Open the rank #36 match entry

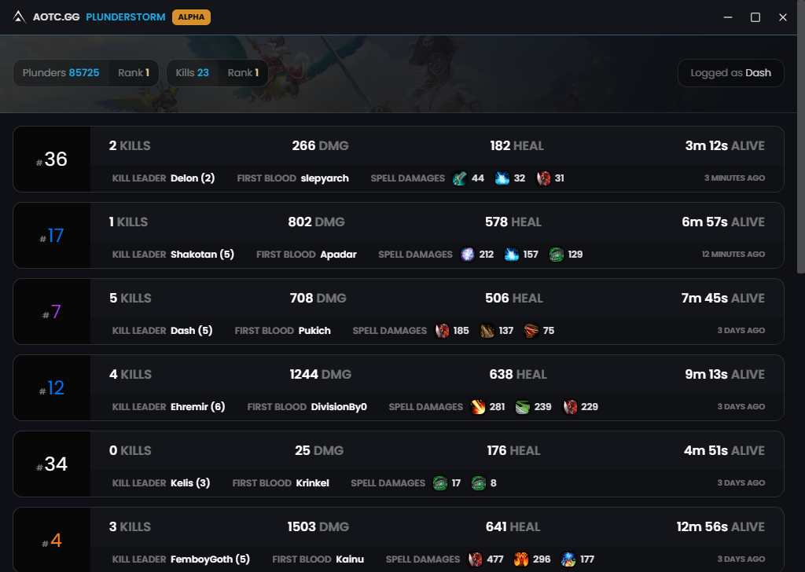(52, 159)
